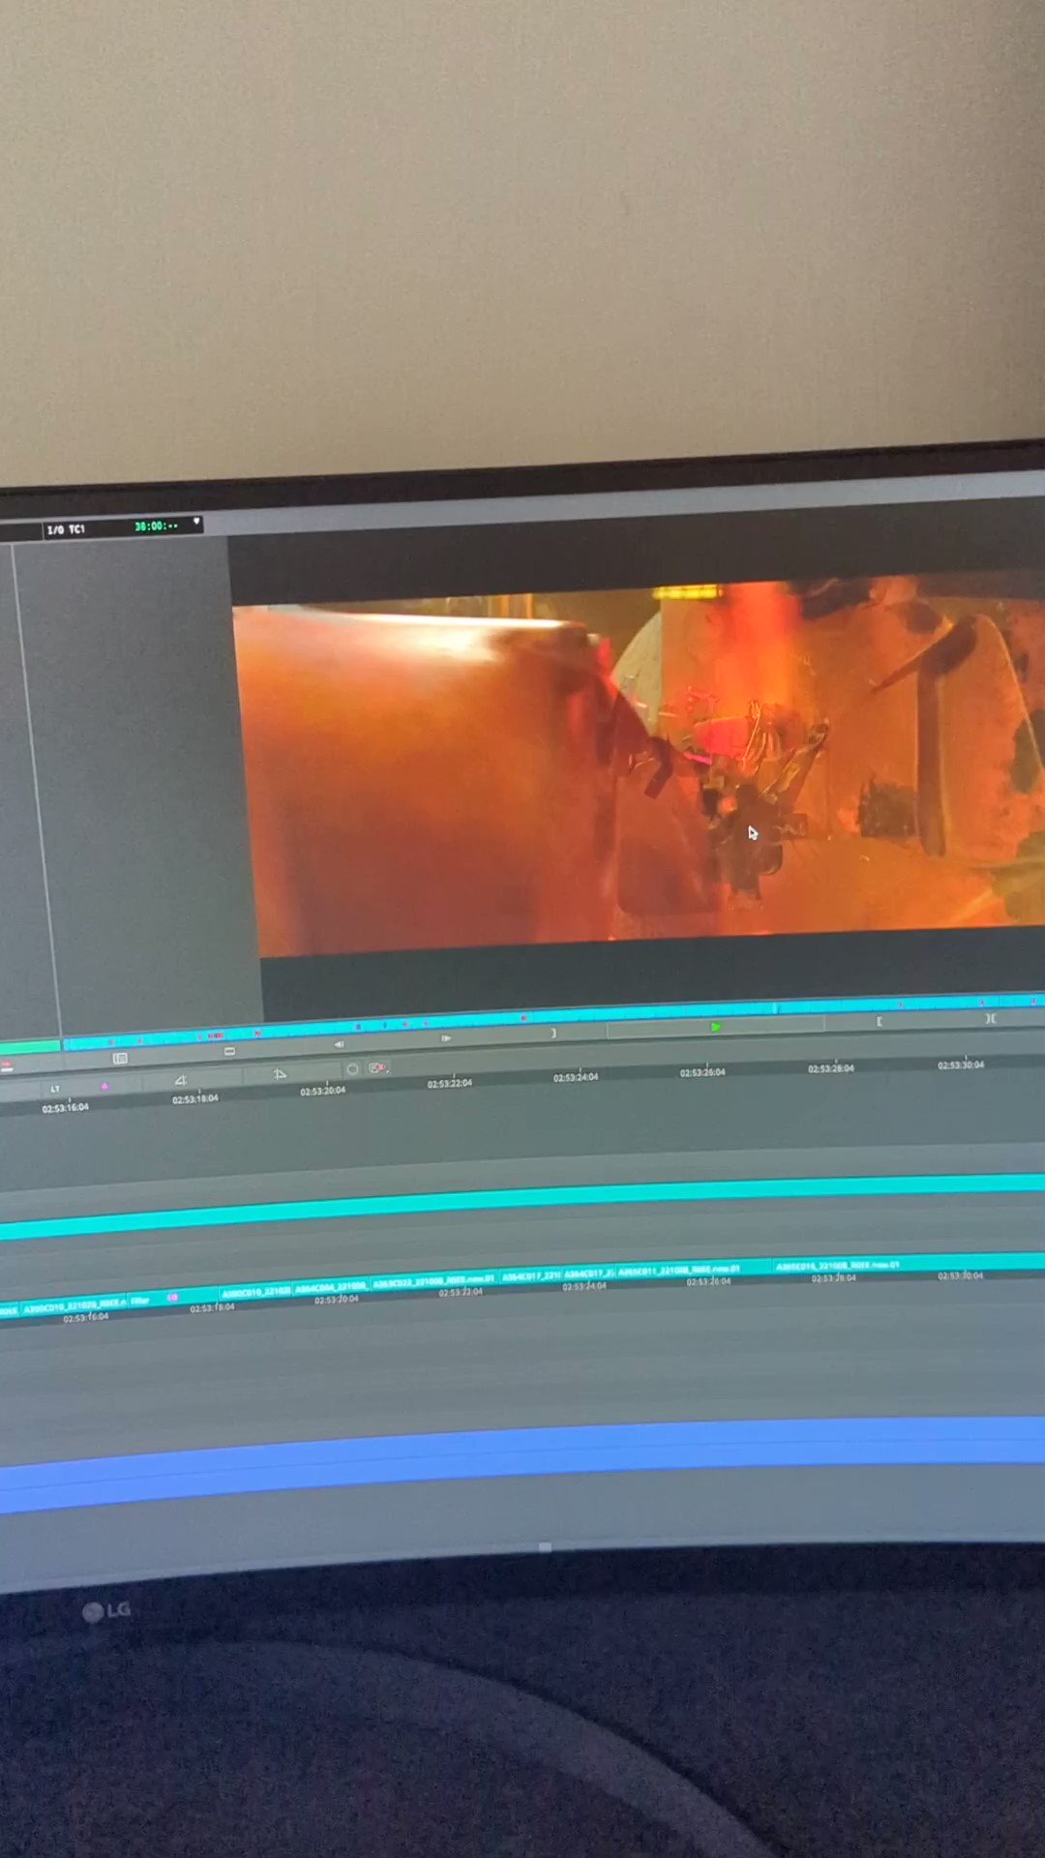
Task: Select clip A384C004_221008 in the timeline
Action: pyautogui.click(x=331, y=1287)
